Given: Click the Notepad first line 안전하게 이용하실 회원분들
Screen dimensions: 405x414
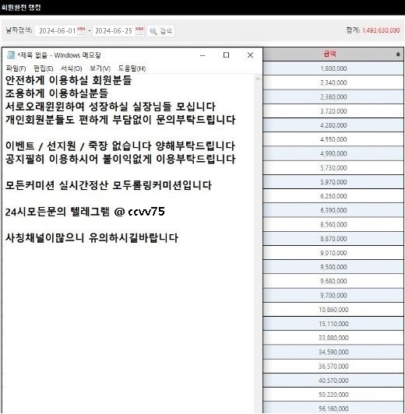Looking at the screenshot, I should (x=69, y=80).
